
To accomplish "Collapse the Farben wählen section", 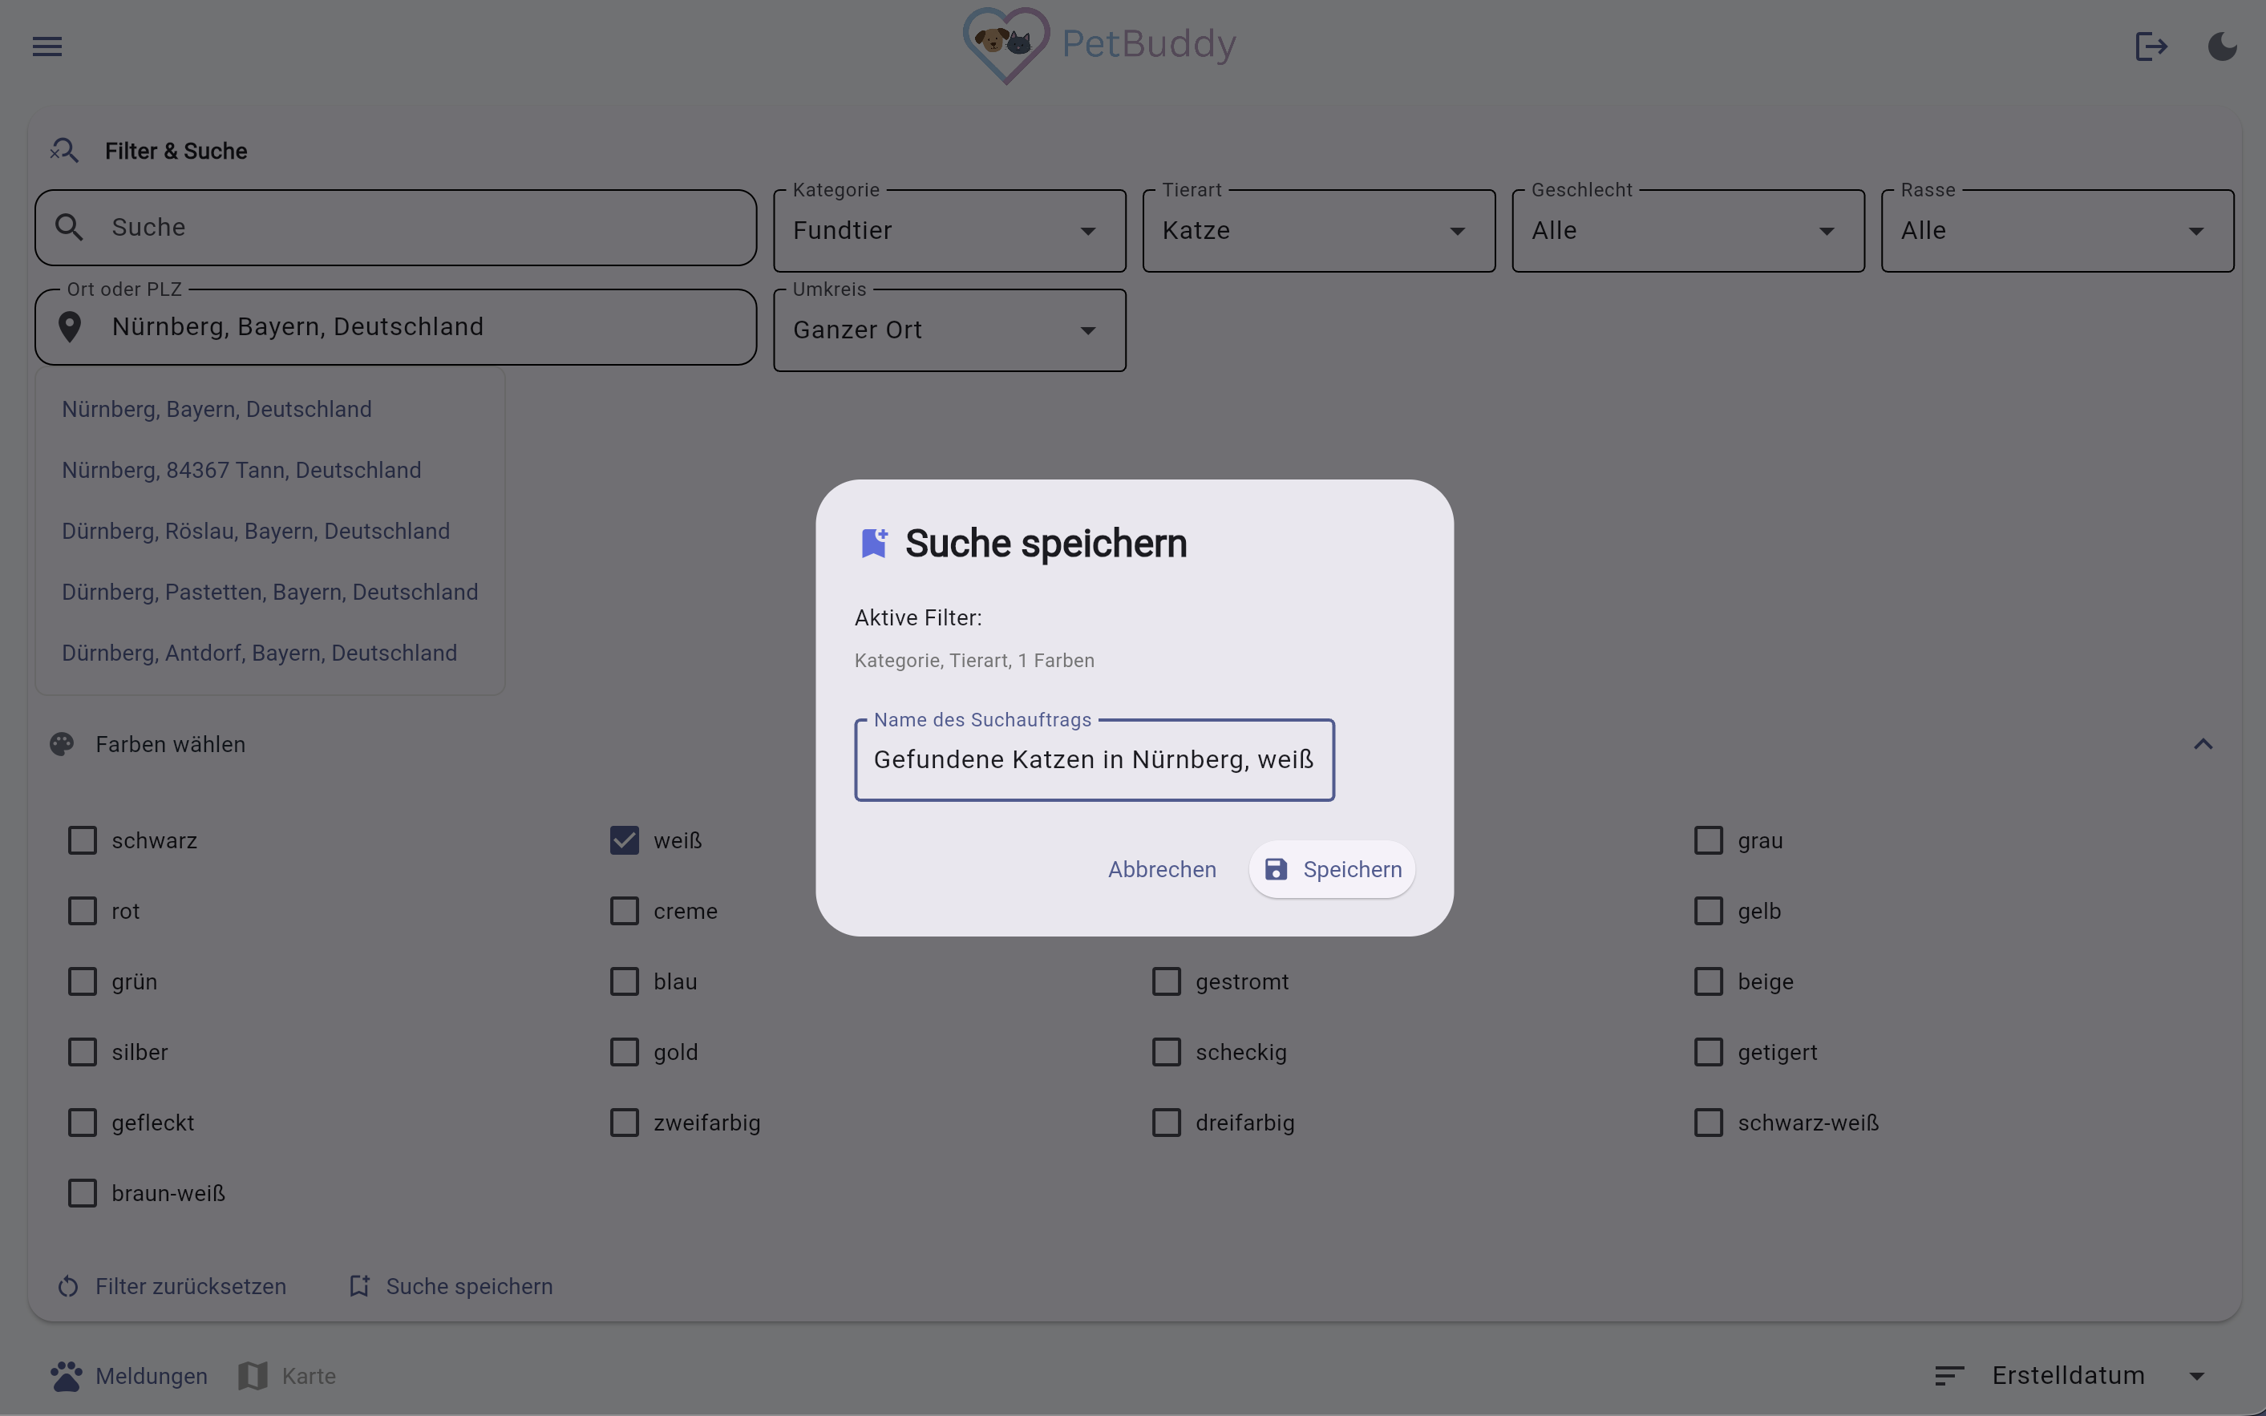I will pyautogui.click(x=2203, y=745).
